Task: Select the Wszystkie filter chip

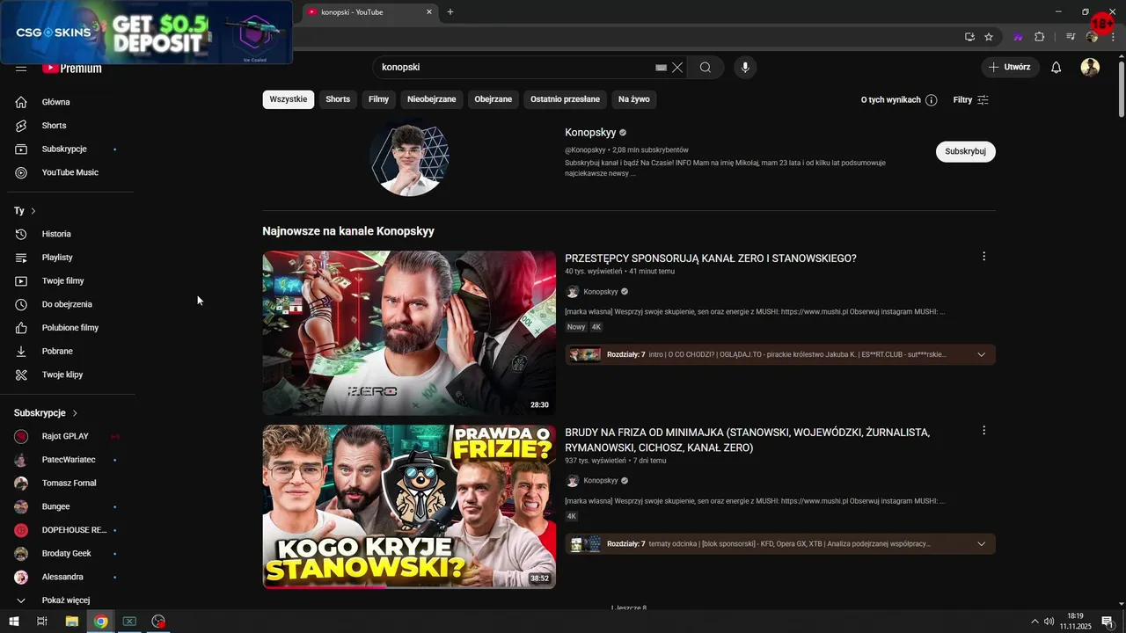Action: pyautogui.click(x=289, y=99)
